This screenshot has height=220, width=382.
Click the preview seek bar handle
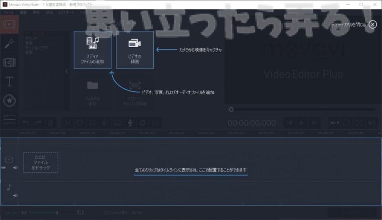231,110
